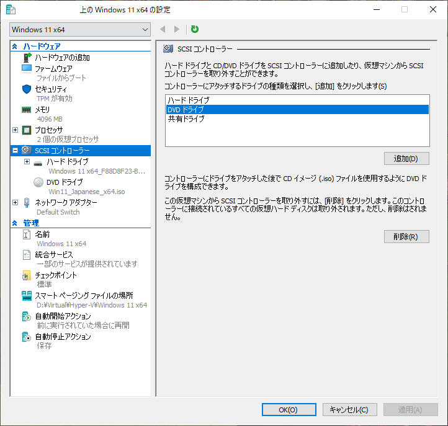Viewport: 448px width, 426px height.
Task: Click the green refresh icon
Action: point(195,29)
